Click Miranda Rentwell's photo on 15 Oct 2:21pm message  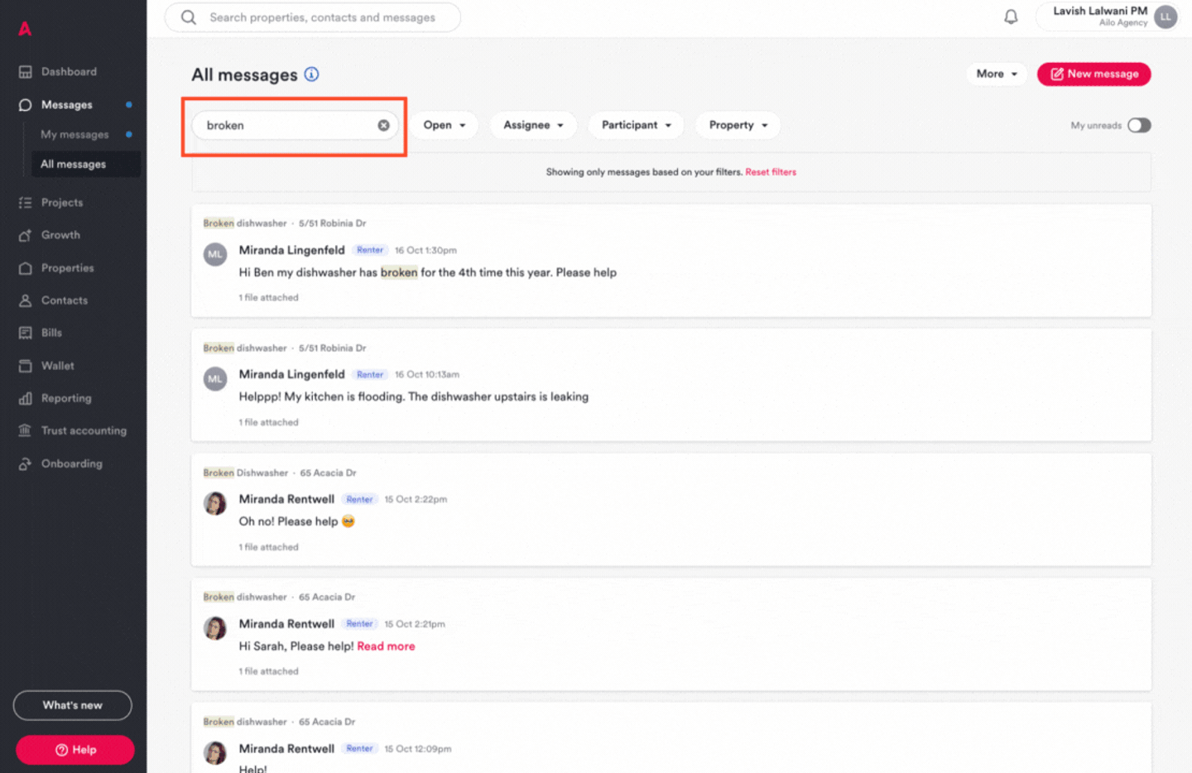click(x=215, y=628)
